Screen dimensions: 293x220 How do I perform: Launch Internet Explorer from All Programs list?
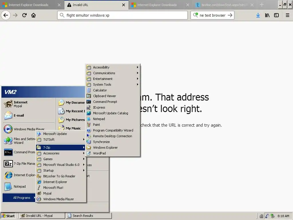[x=61, y=182]
